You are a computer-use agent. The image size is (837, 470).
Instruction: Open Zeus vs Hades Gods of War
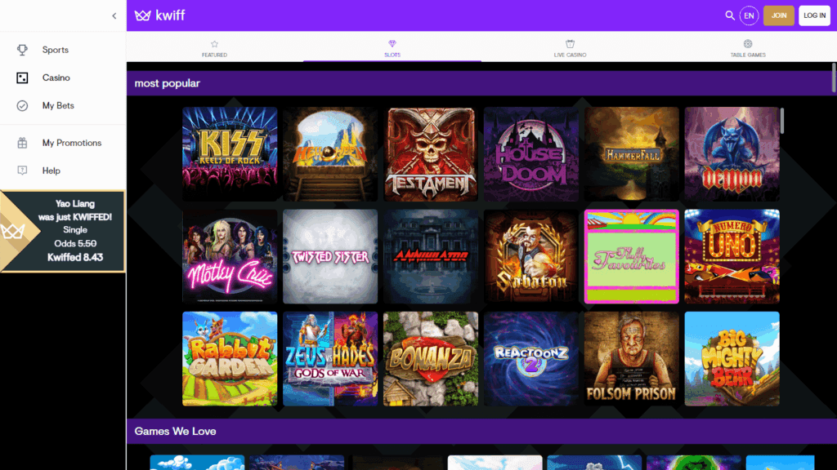(x=330, y=359)
